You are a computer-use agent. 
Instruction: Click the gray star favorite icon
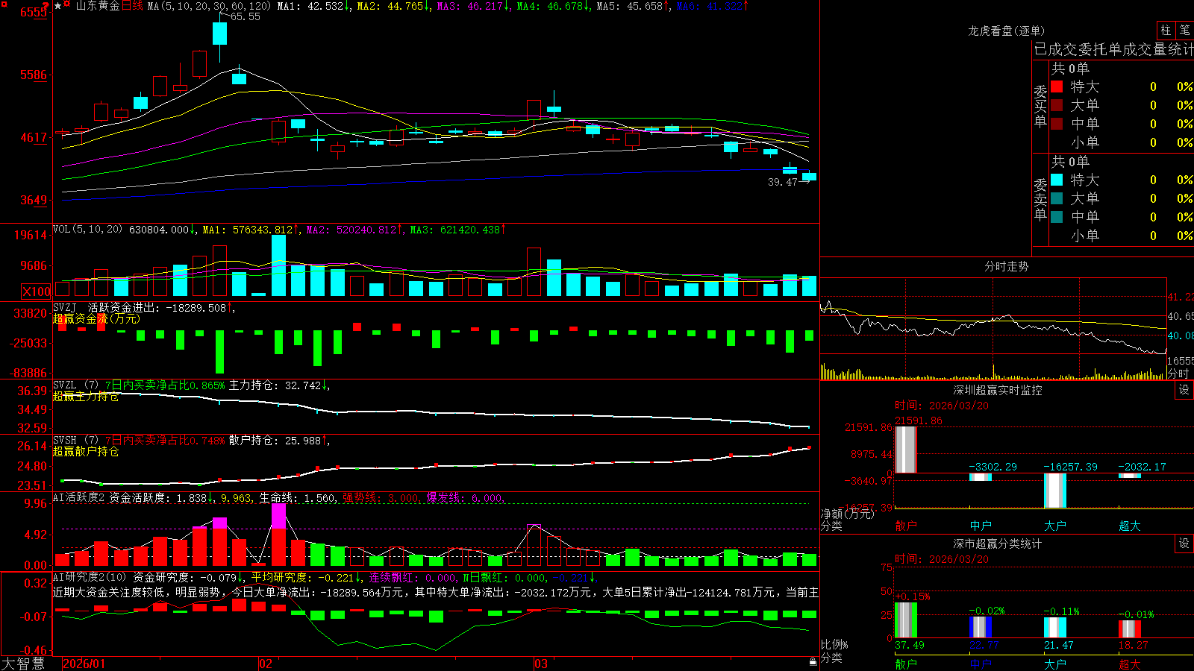(x=57, y=6)
